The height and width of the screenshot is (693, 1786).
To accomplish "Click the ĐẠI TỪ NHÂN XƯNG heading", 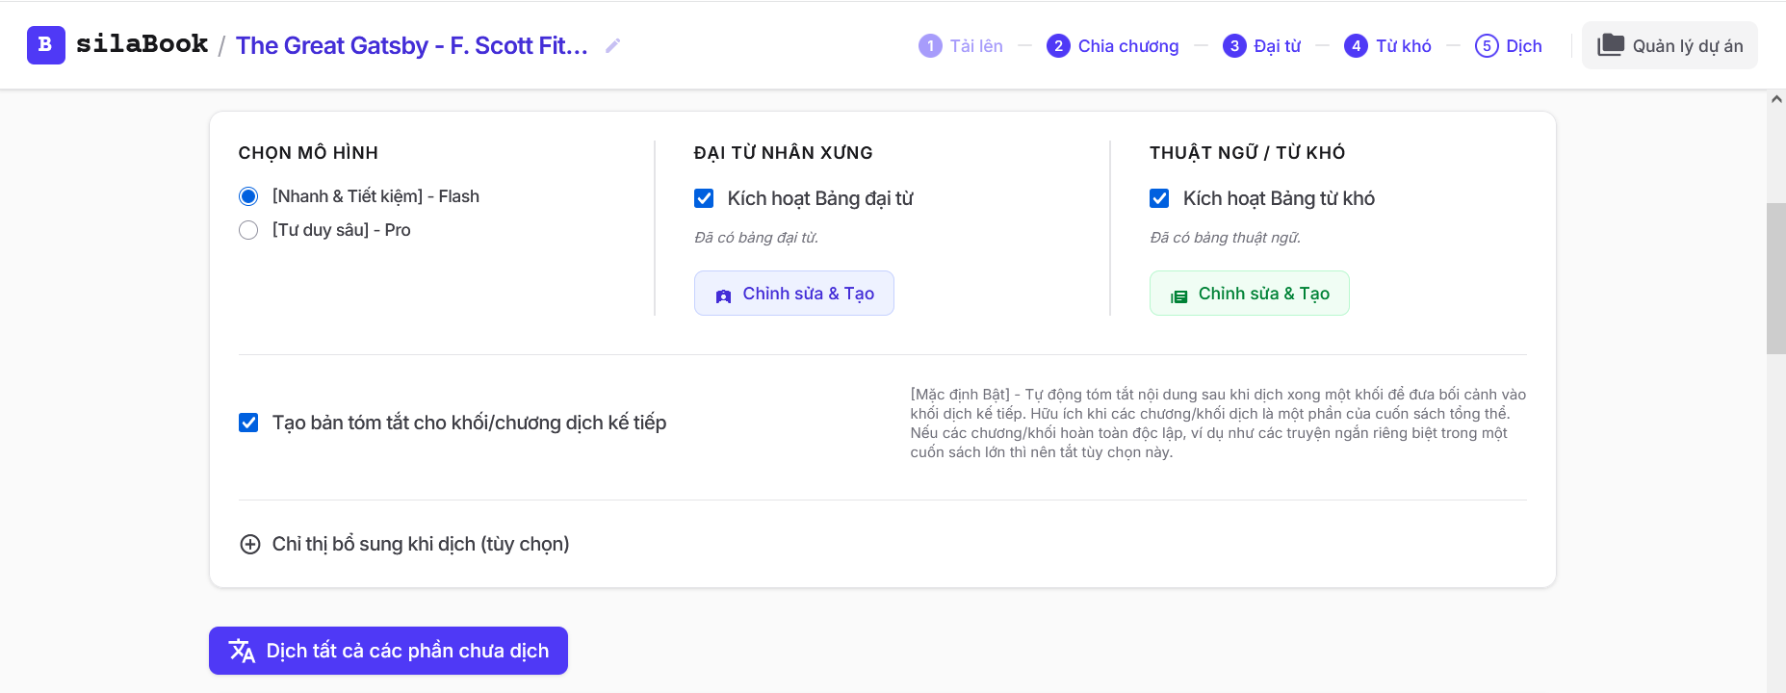I will click(784, 153).
